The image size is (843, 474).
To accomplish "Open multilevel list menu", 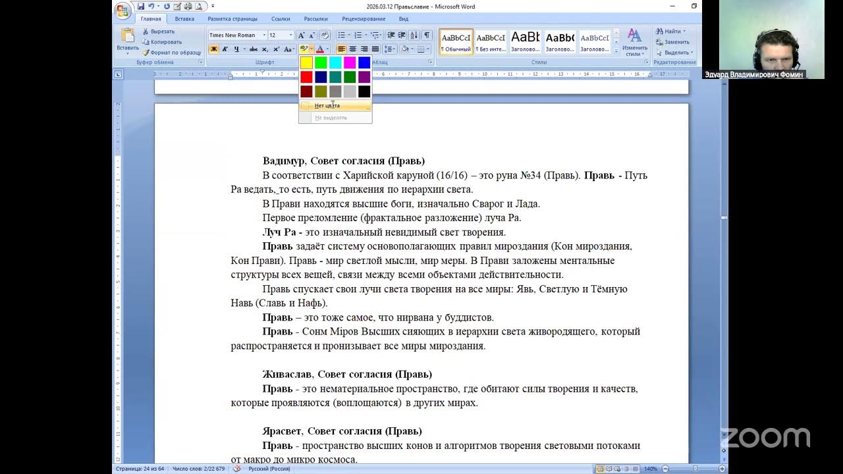I will pyautogui.click(x=376, y=35).
